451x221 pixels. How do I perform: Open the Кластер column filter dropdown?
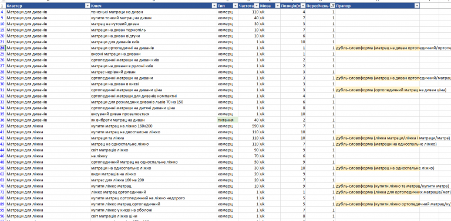(x=87, y=6)
